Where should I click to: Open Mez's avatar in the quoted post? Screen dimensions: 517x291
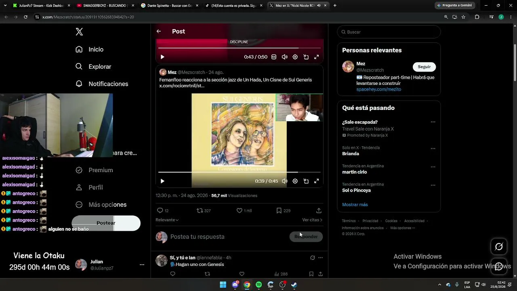(x=163, y=72)
